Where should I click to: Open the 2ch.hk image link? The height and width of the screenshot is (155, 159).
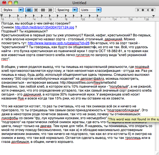pos(44,27)
